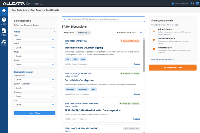Screen dimensions: 200x133
Task: Click the Verify the Repair heading
Action: point(165,48)
